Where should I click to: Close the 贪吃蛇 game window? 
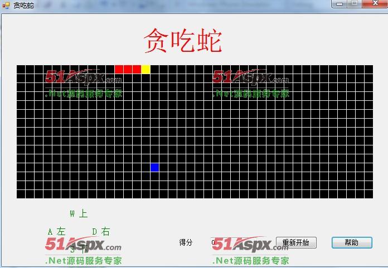375,3
